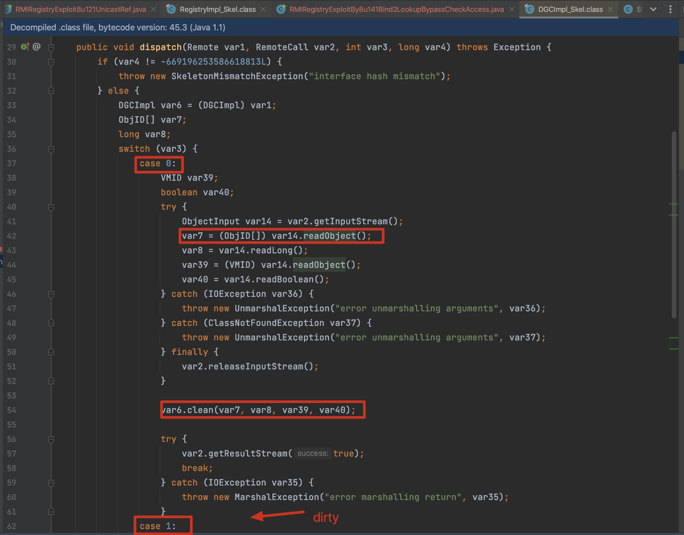
Task: Click readObject call on line 42
Action: click(x=329, y=236)
